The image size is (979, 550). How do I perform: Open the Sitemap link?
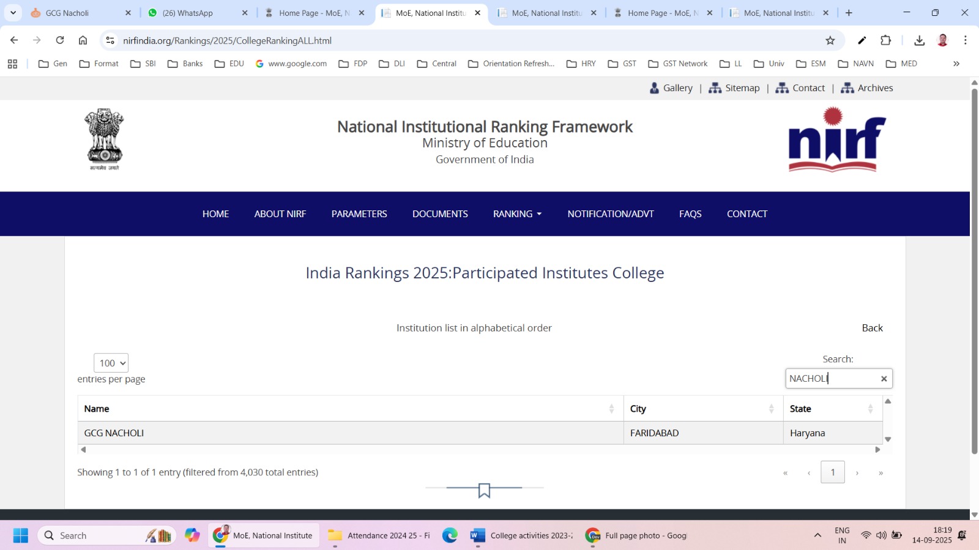click(x=734, y=88)
